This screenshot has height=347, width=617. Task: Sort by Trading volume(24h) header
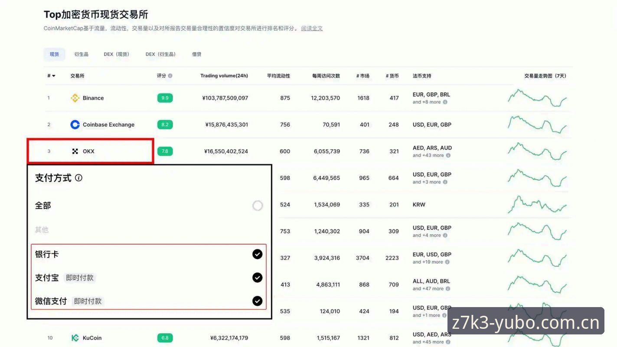click(224, 76)
